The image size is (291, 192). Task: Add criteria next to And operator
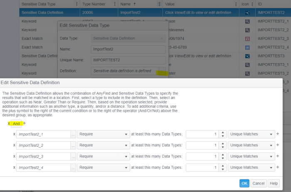[25, 123]
